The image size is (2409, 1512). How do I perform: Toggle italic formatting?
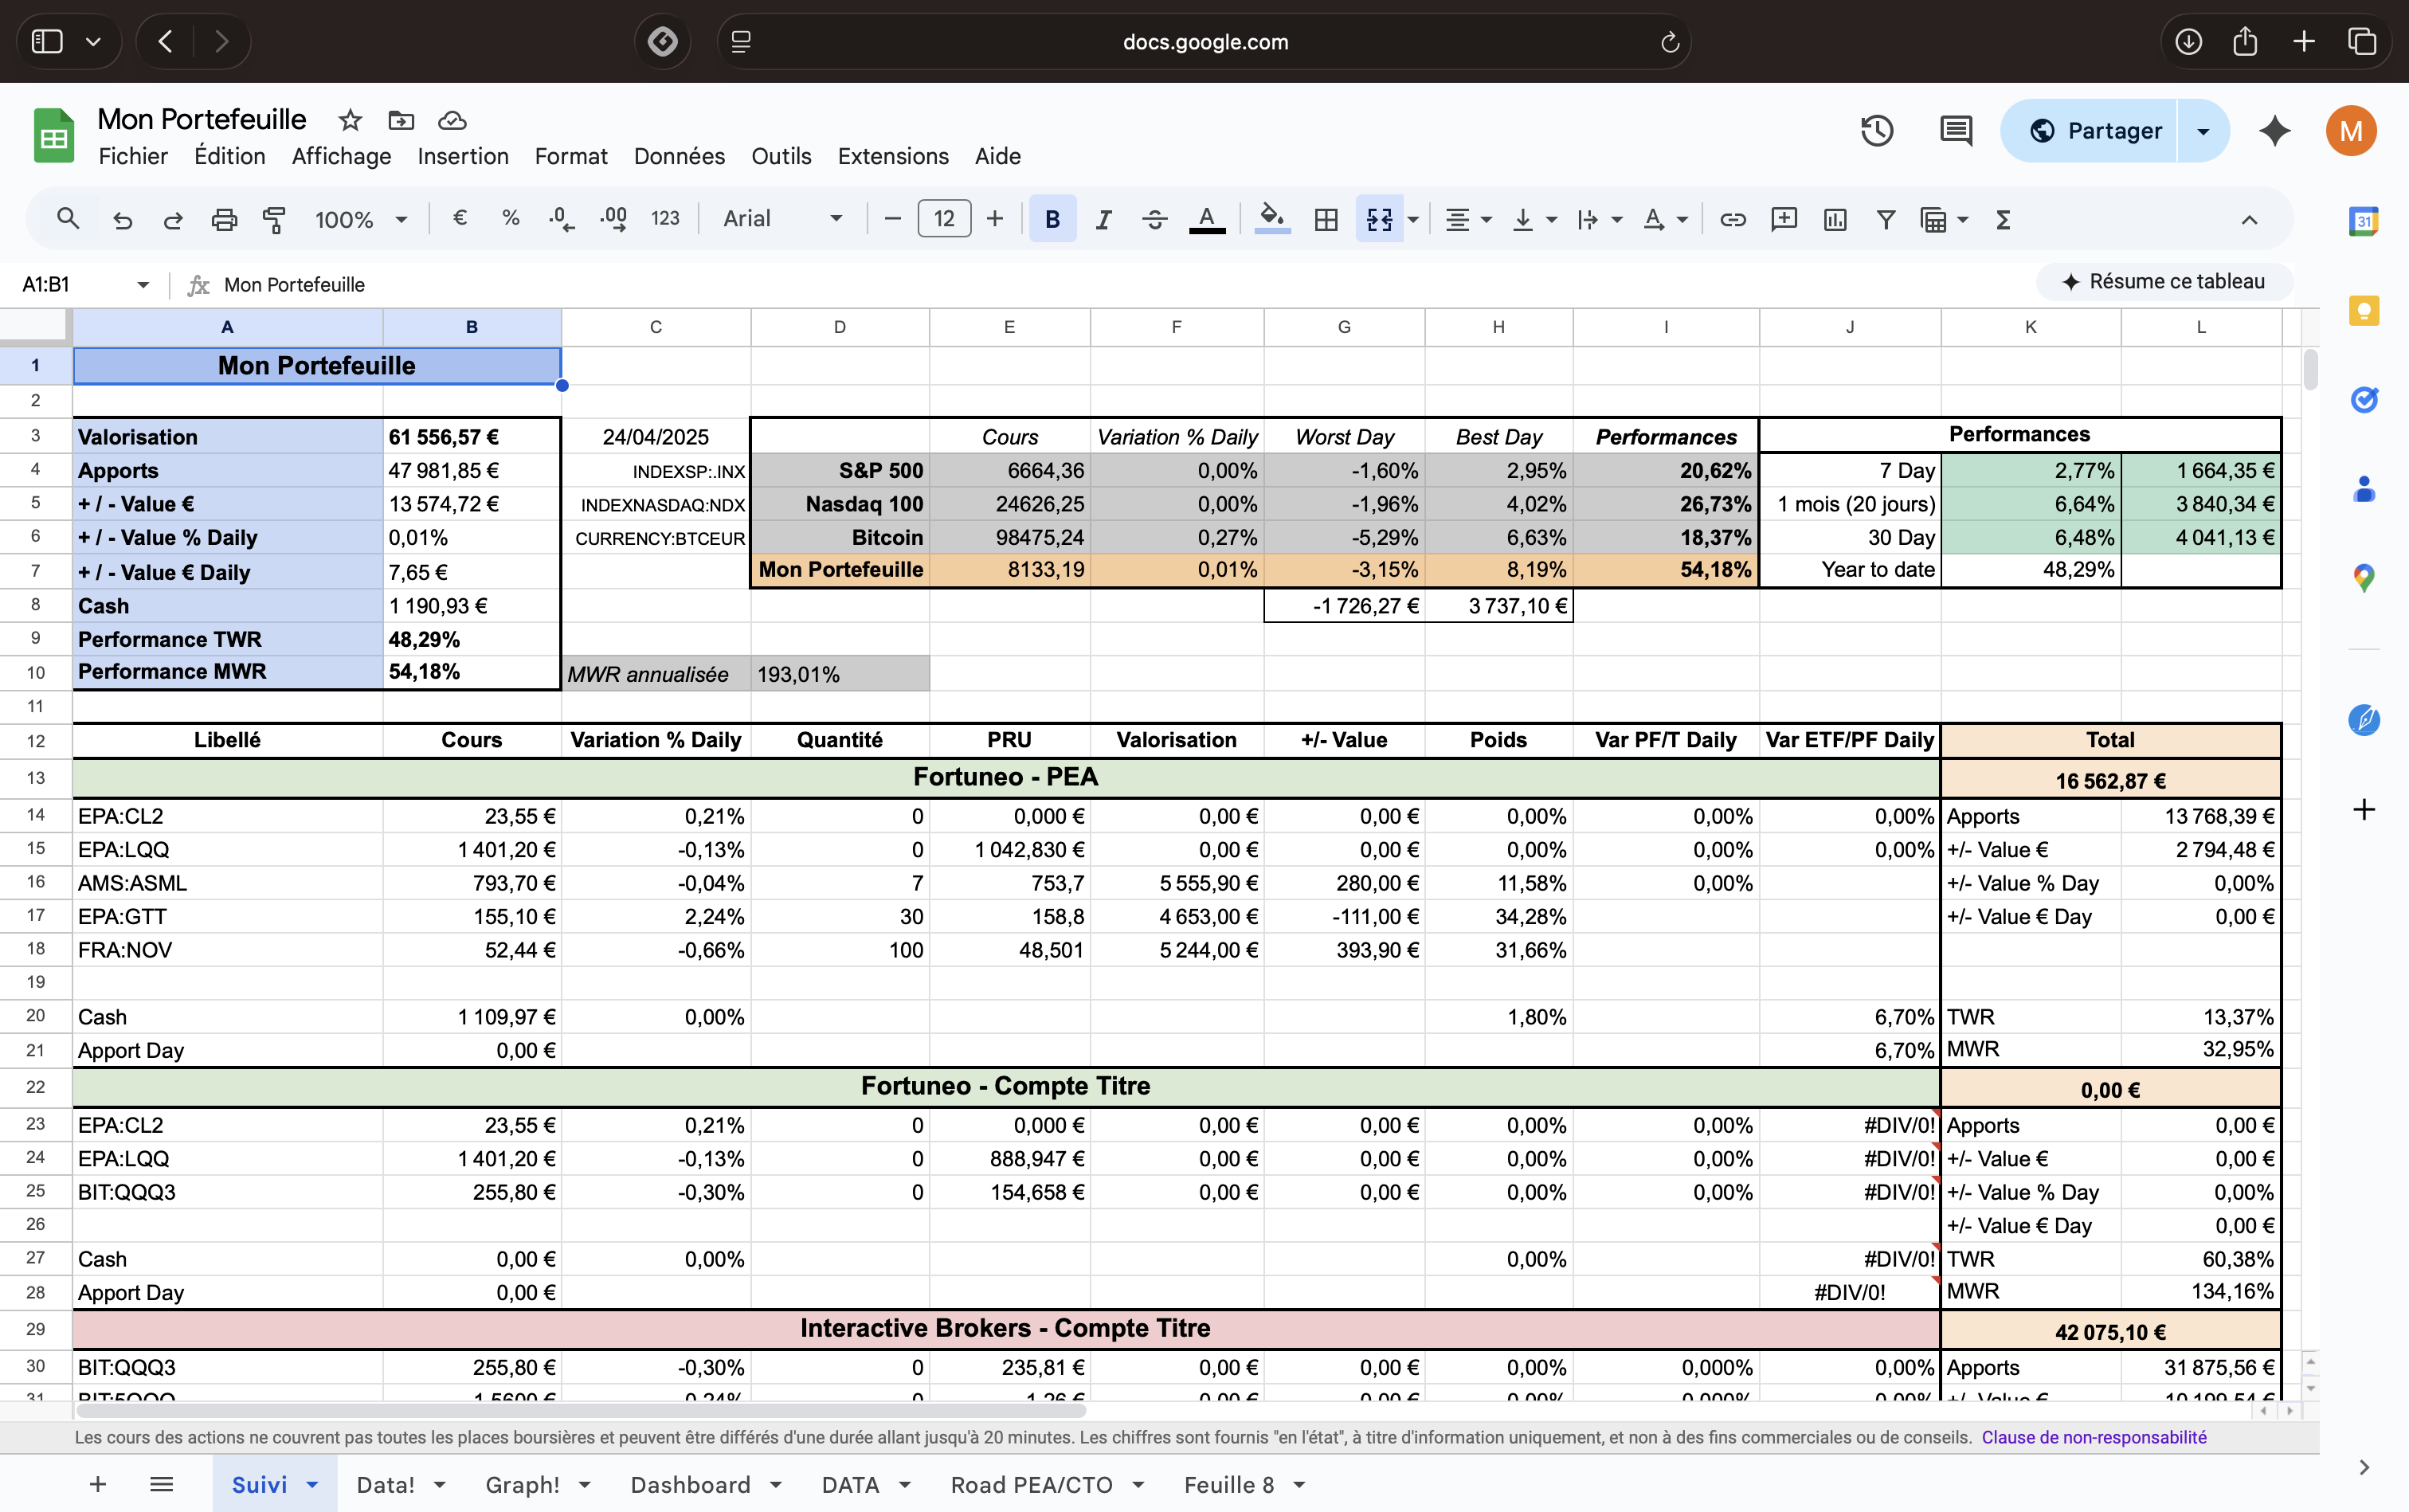(x=1103, y=219)
